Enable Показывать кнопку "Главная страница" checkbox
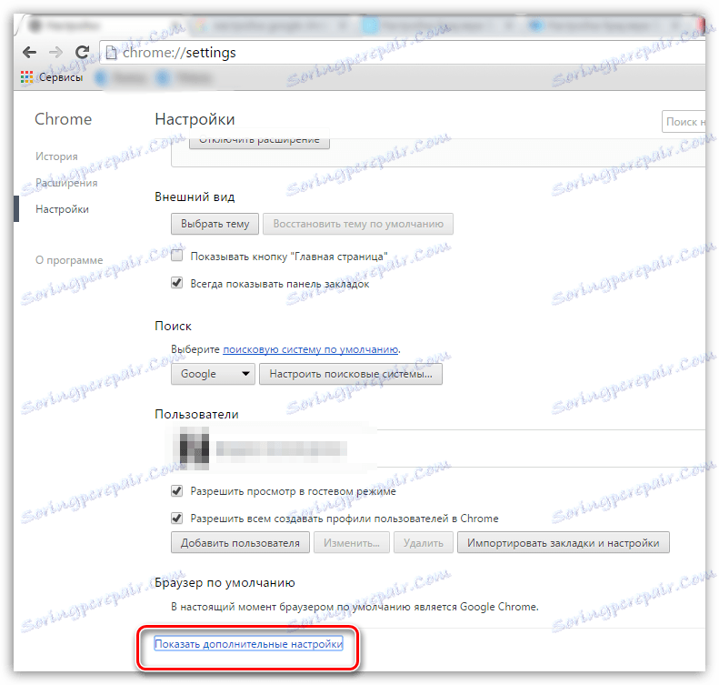719x685 pixels. [177, 256]
